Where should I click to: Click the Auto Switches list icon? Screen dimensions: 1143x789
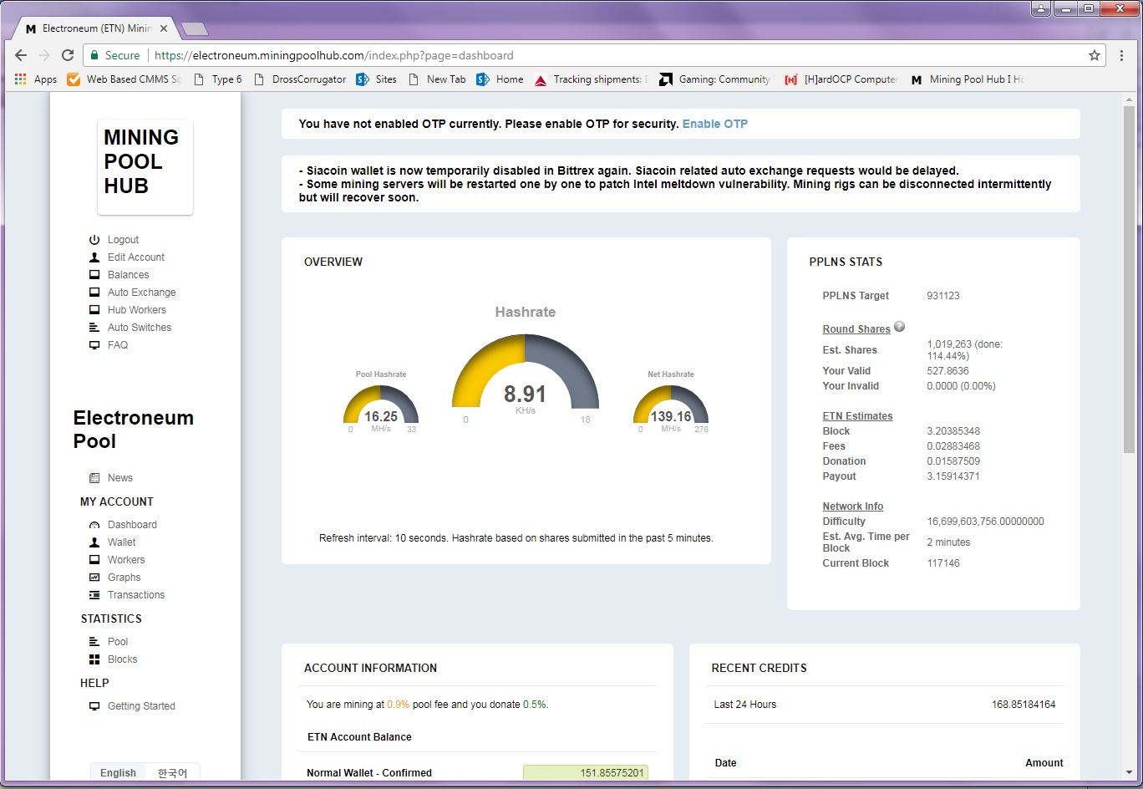(x=94, y=328)
